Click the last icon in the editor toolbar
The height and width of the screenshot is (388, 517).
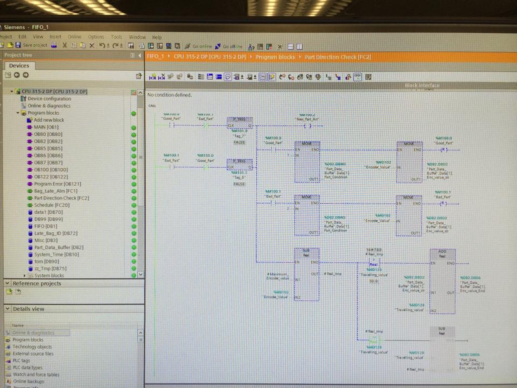coord(368,77)
